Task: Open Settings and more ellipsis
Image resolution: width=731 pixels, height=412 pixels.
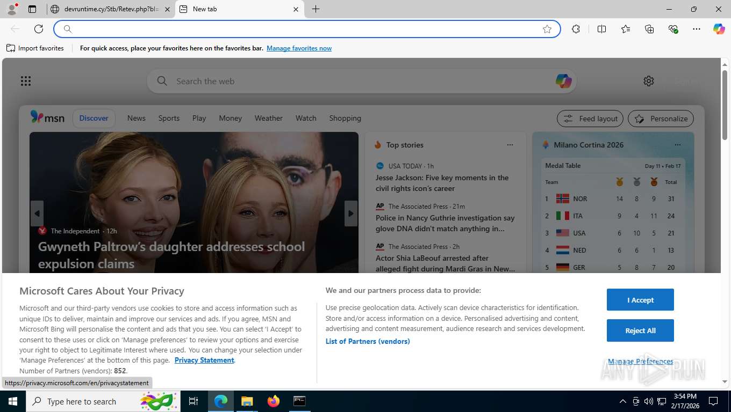Action: pyautogui.click(x=697, y=29)
